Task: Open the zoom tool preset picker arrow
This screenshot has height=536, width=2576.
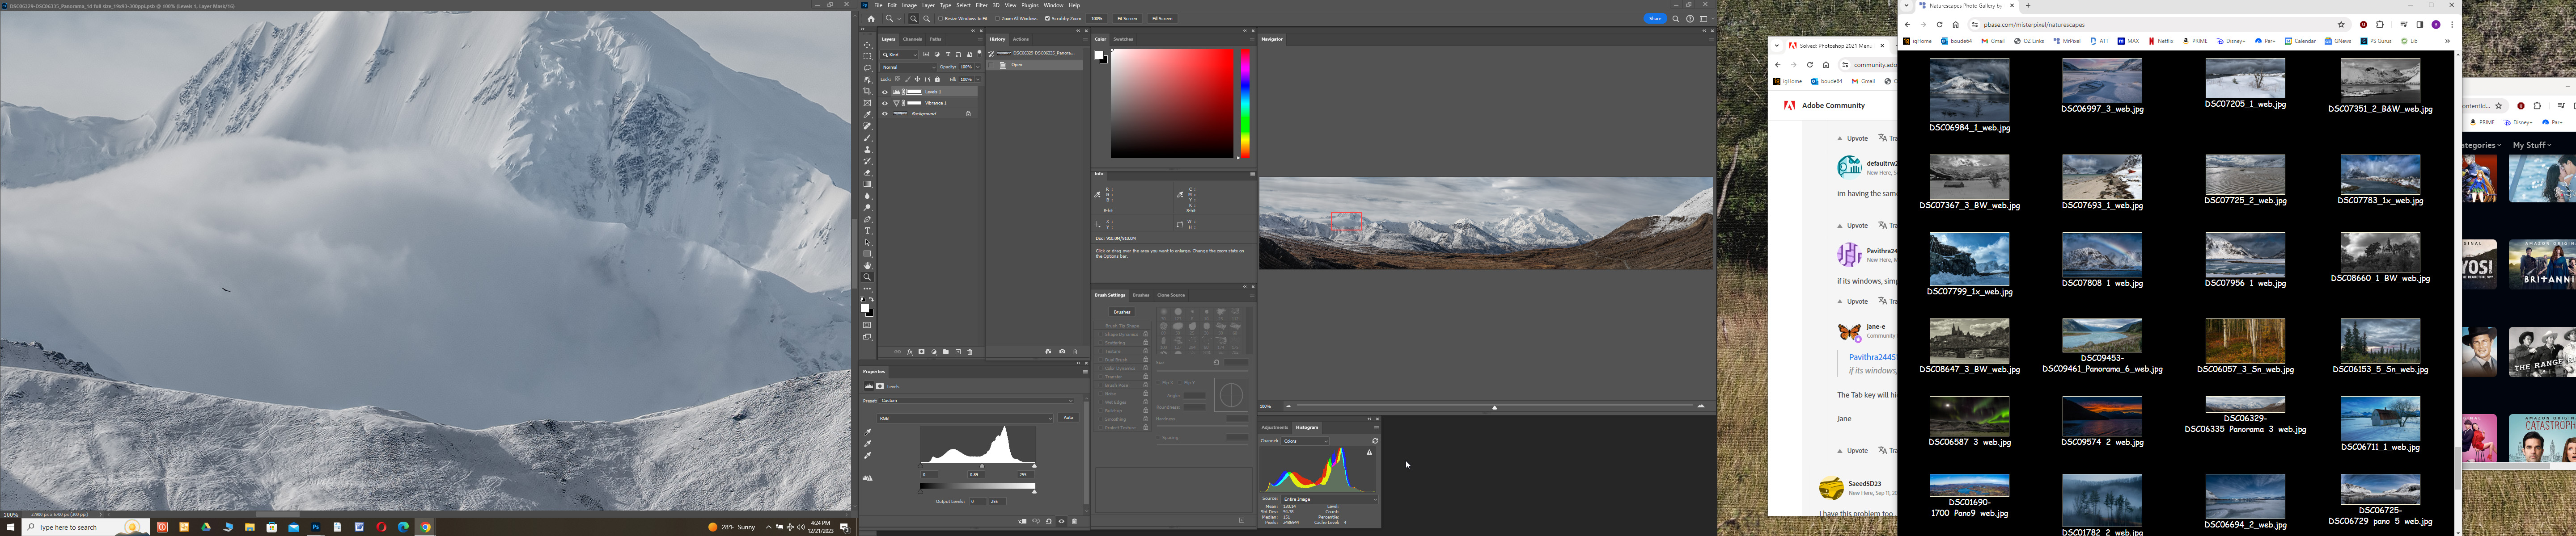Action: point(899,19)
